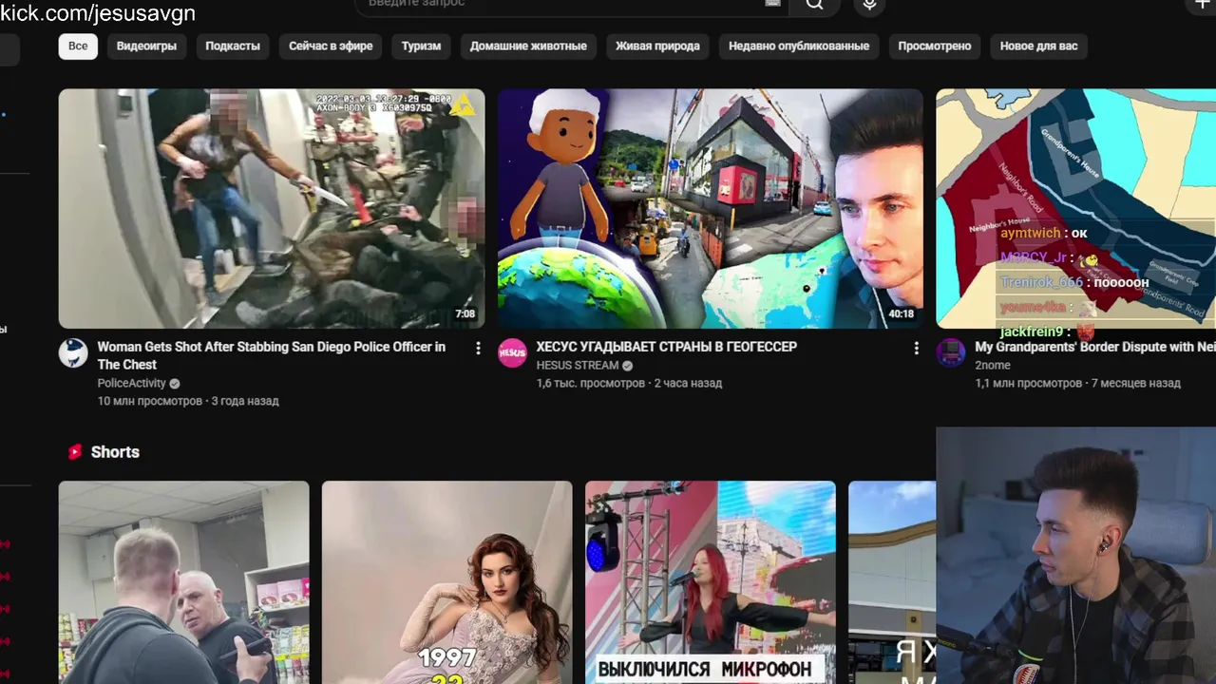This screenshot has height=684, width=1216.
Task: Click the voice search microphone icon
Action: (x=869, y=5)
